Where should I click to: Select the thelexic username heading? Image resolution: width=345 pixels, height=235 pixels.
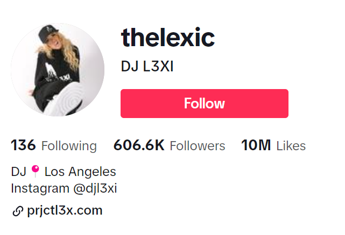coord(168,37)
